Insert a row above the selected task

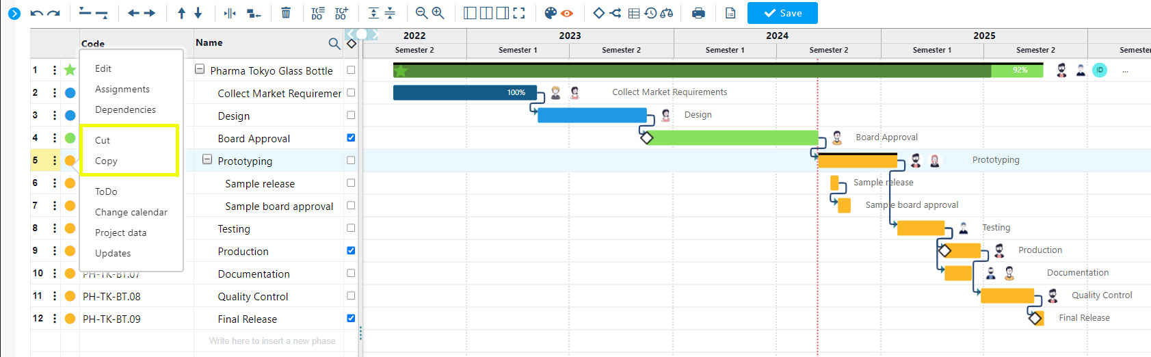point(85,12)
